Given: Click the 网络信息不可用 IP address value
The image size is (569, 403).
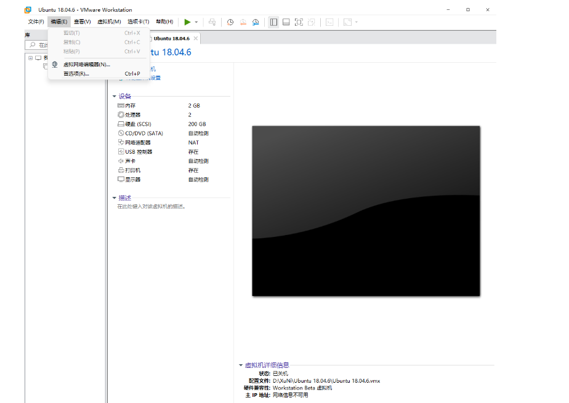Looking at the screenshot, I should click(290, 396).
